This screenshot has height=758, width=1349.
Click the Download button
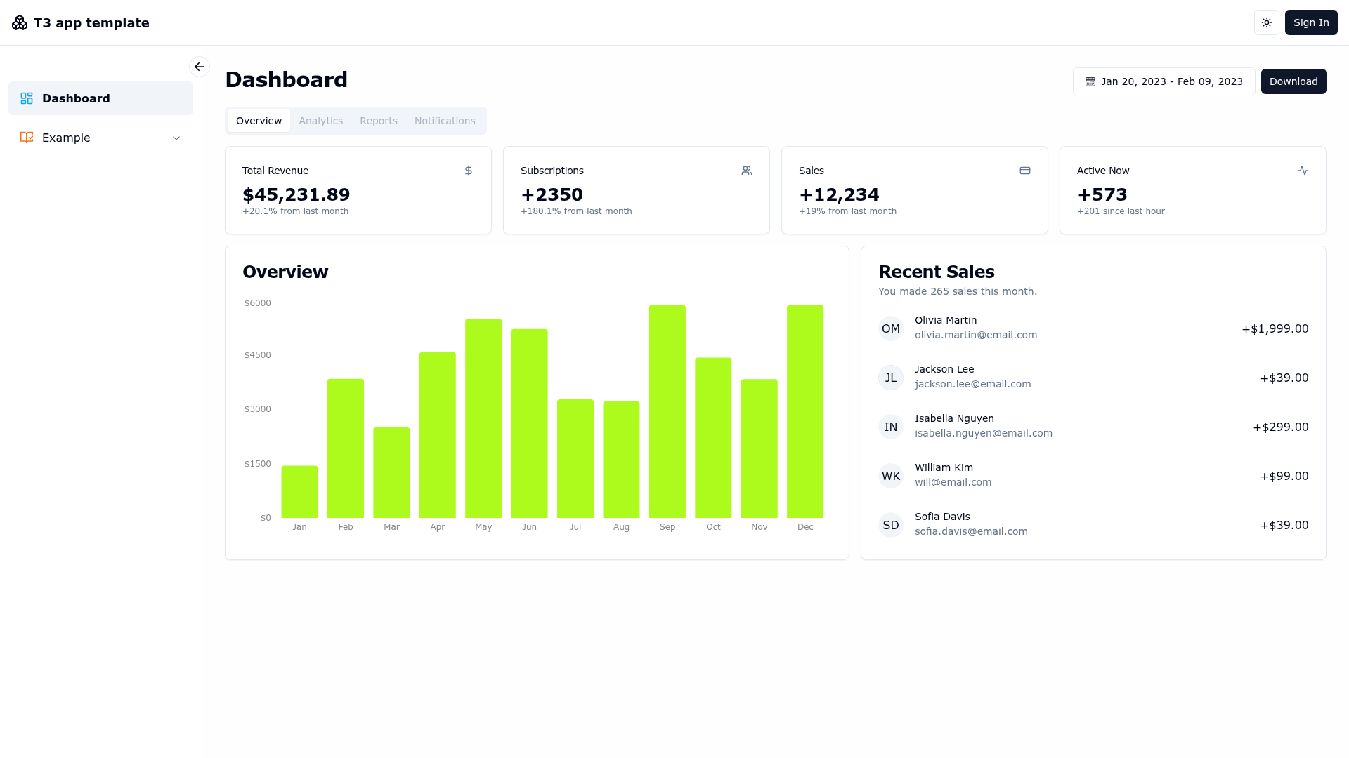(1293, 81)
